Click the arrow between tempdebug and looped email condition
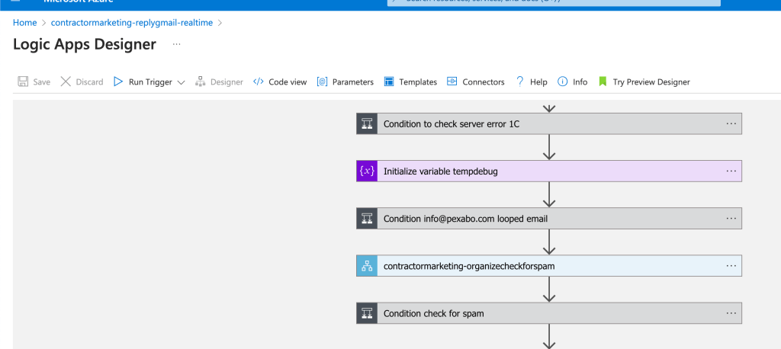The image size is (781, 349). point(549,194)
